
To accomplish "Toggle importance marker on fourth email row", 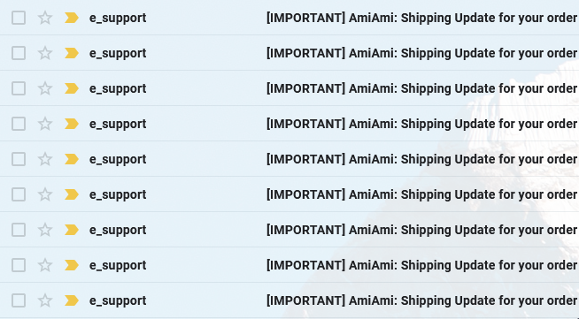I will point(71,124).
